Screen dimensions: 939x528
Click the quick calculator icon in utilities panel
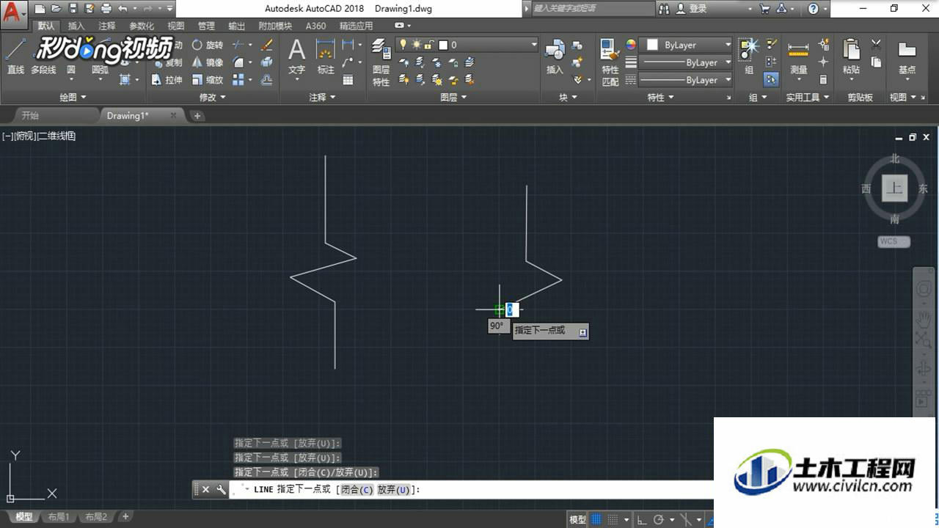click(x=823, y=80)
